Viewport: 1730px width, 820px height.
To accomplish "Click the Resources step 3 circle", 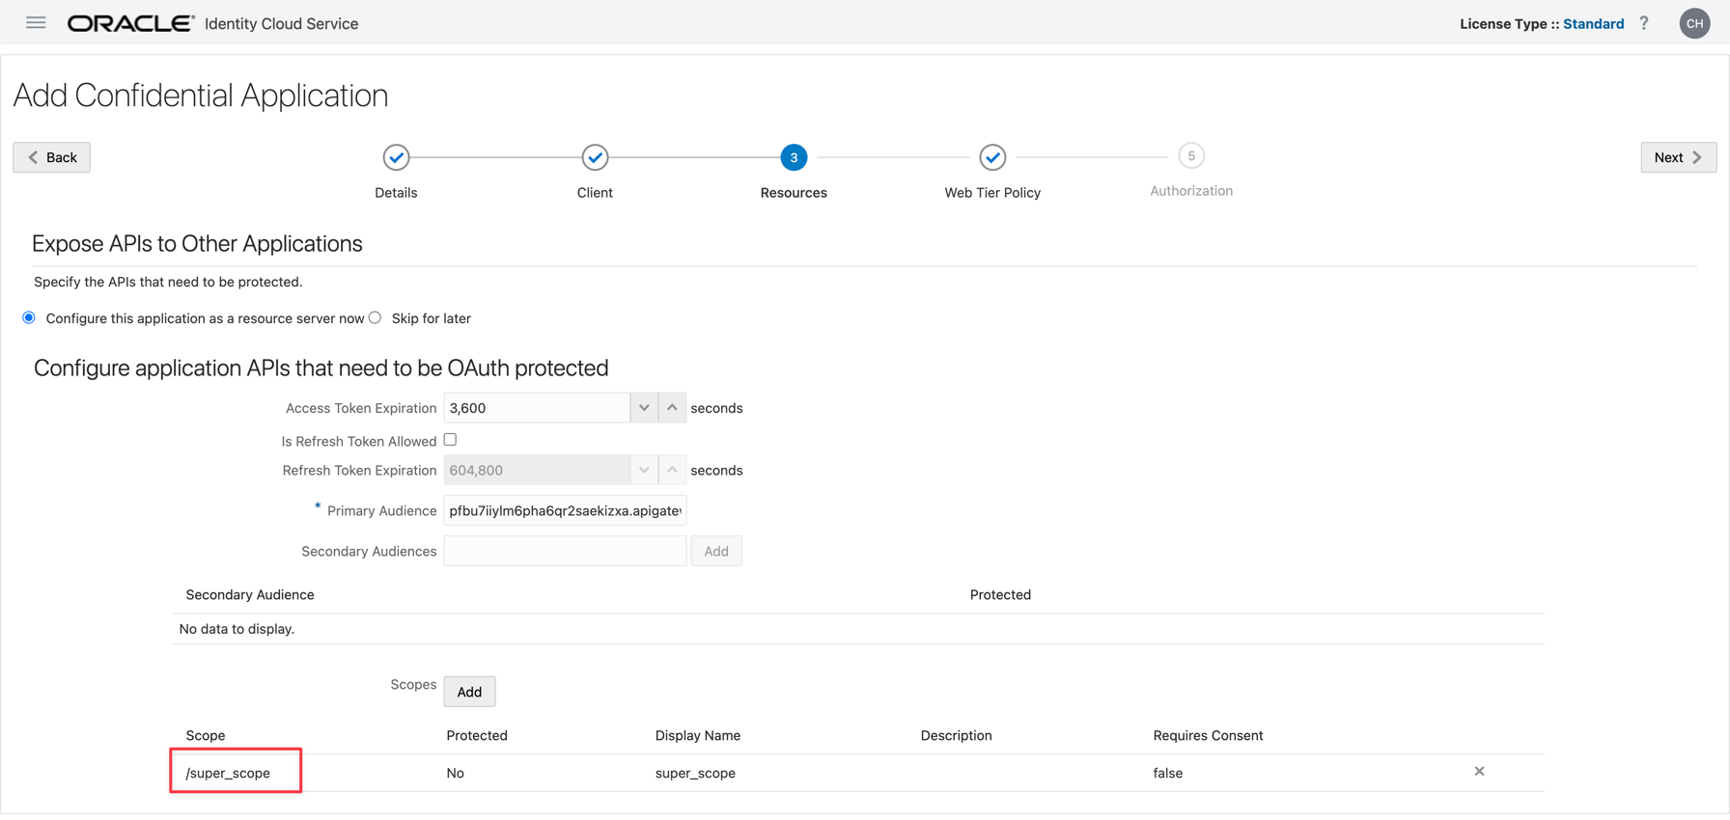I will click(x=794, y=157).
